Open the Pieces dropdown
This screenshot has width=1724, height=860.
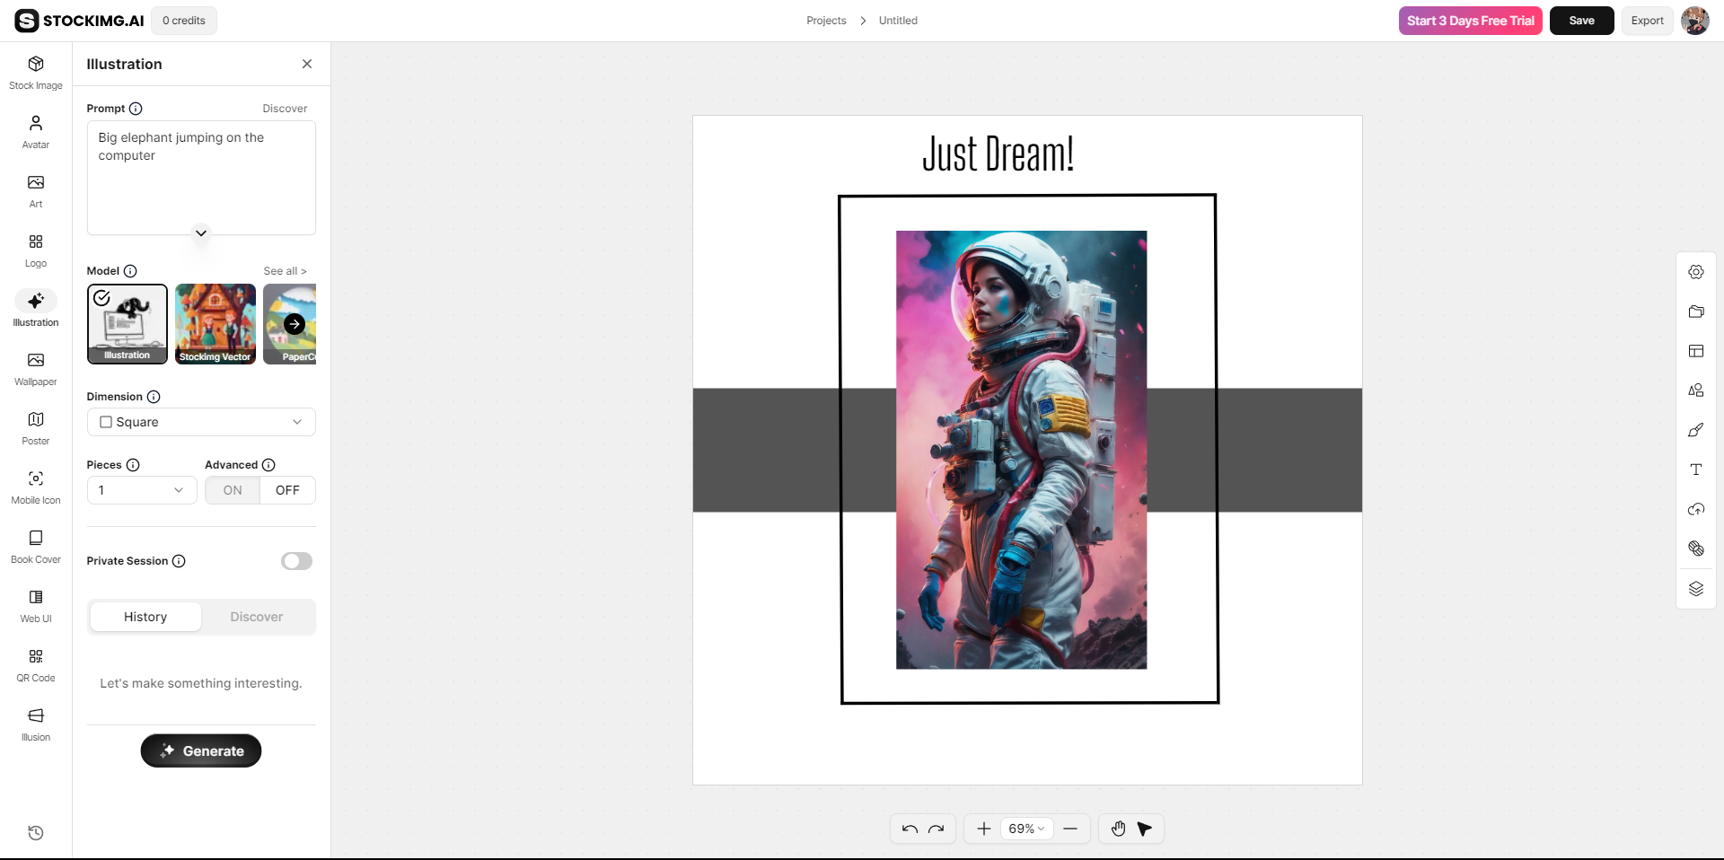141,490
